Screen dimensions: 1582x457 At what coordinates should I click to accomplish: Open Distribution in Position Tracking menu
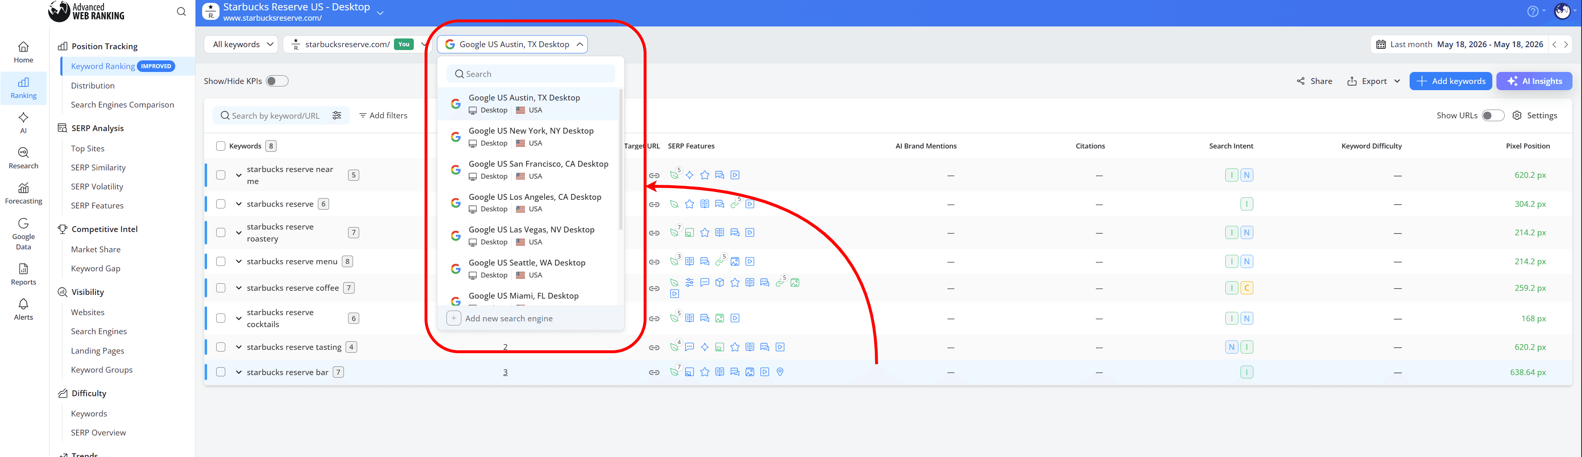coord(93,85)
